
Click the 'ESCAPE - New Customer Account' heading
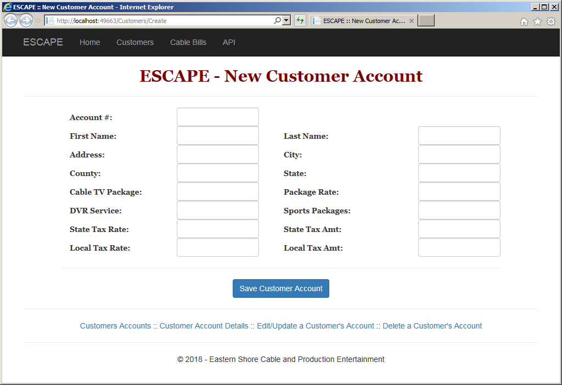coord(281,76)
